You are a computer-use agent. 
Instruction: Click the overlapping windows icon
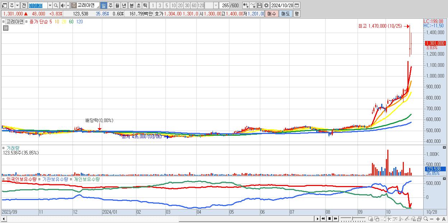(x=377, y=219)
